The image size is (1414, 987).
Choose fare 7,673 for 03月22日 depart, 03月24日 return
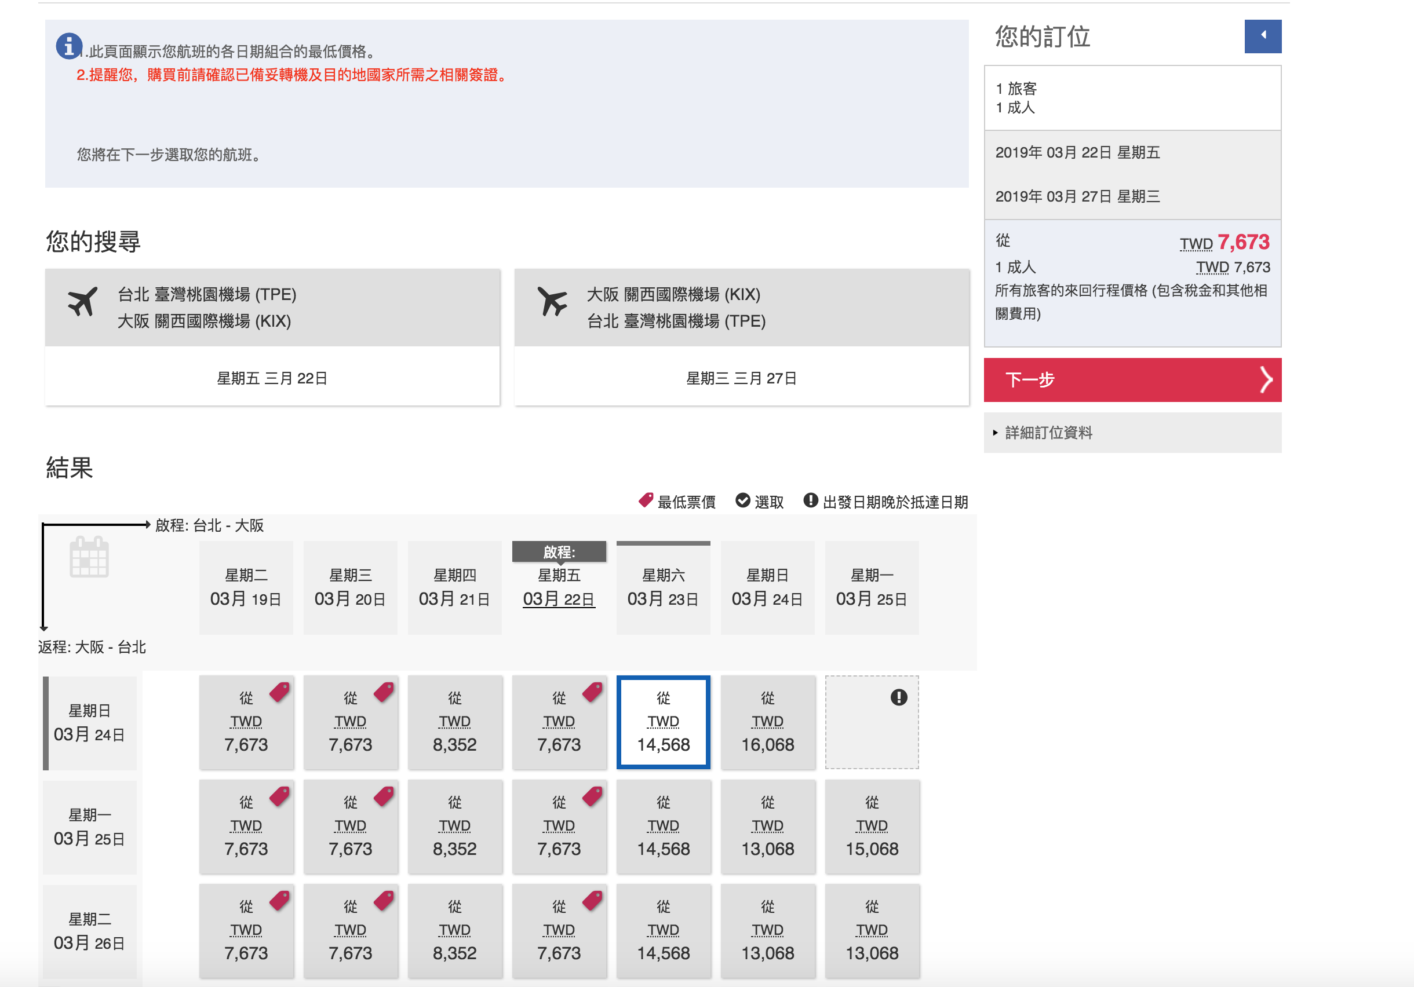pyautogui.click(x=559, y=722)
